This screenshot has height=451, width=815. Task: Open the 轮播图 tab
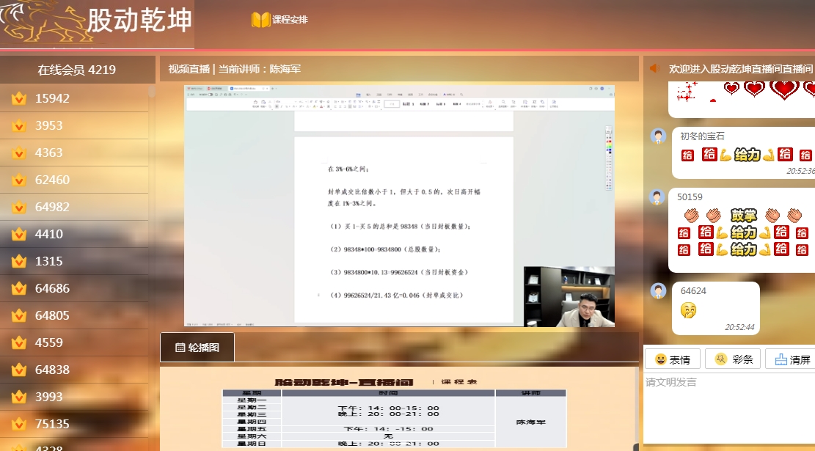(197, 348)
